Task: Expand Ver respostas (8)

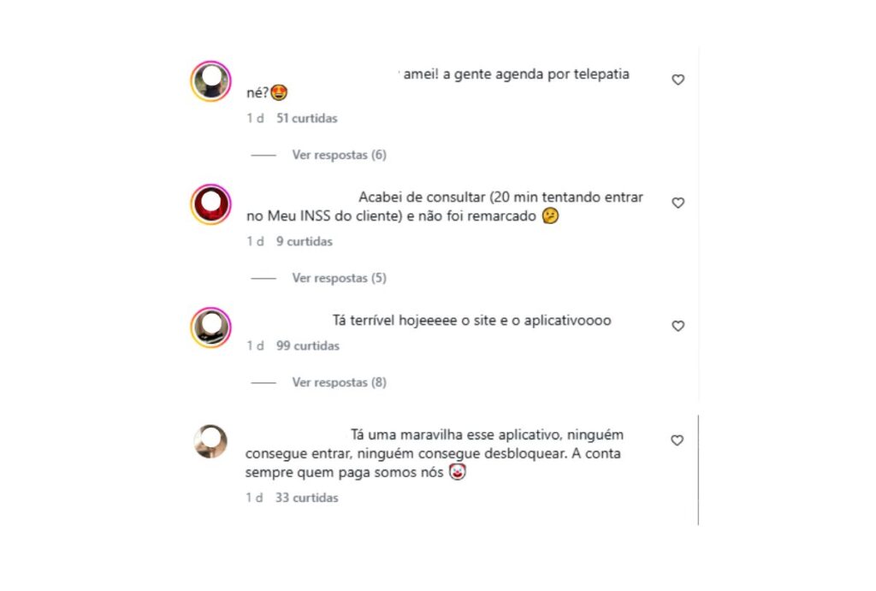Action: coord(339,382)
